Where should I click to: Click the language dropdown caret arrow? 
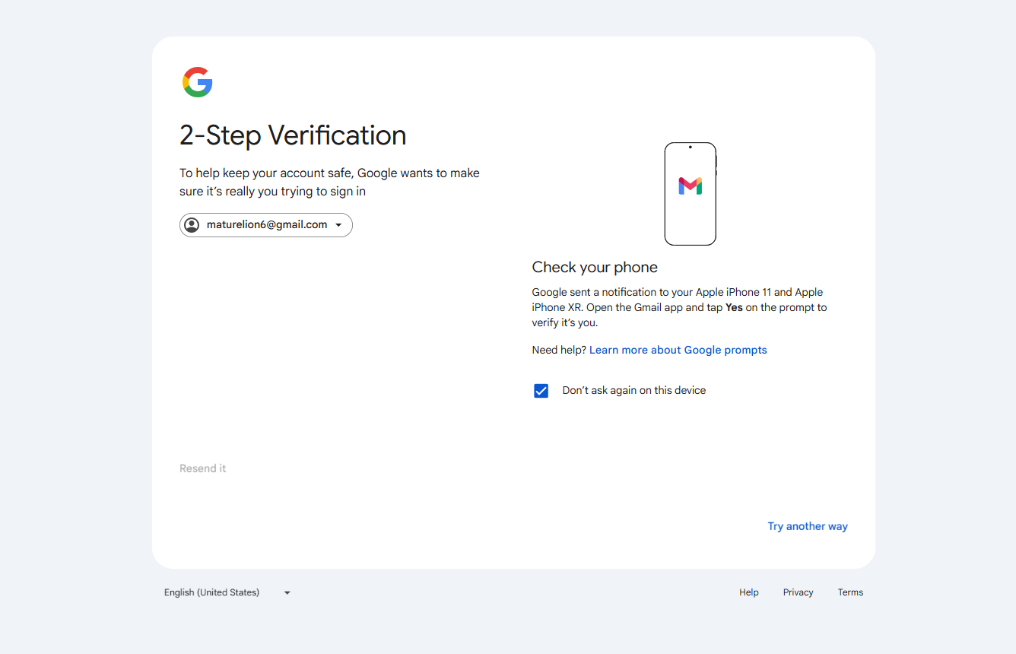[x=287, y=593]
